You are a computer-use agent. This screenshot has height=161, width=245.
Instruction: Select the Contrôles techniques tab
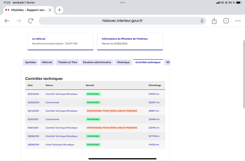click(x=148, y=62)
